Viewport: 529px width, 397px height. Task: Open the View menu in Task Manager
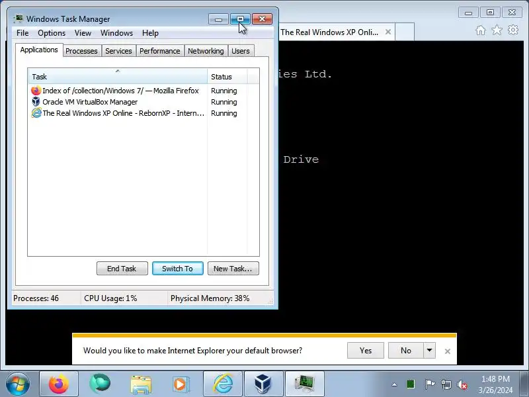point(83,33)
